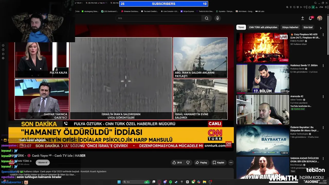Switch to the X'te Volk browser tab
This screenshot has height=185, width=329.
(97, 3)
